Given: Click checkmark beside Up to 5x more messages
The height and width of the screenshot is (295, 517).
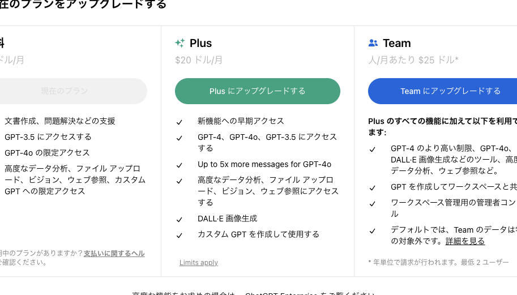Looking at the screenshot, I should click(x=180, y=165).
